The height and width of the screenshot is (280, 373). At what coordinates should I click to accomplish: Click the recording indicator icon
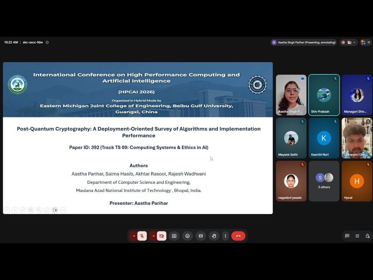(343, 42)
